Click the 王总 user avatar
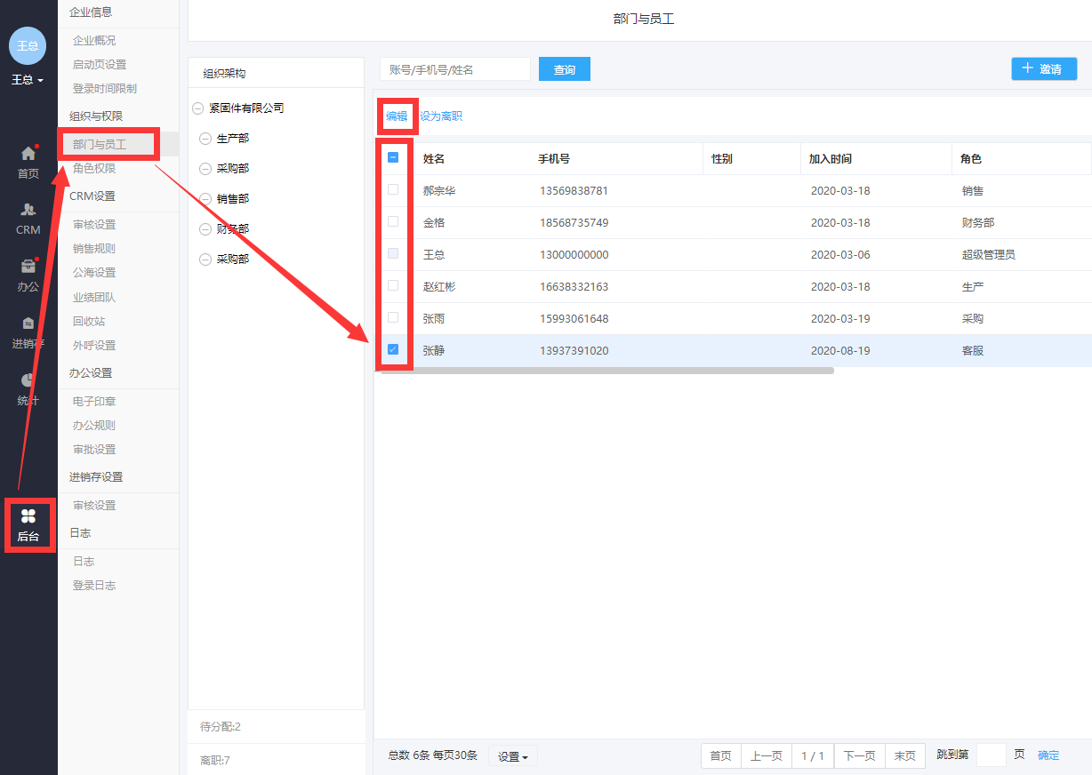This screenshot has width=1092, height=775. pos(28,45)
